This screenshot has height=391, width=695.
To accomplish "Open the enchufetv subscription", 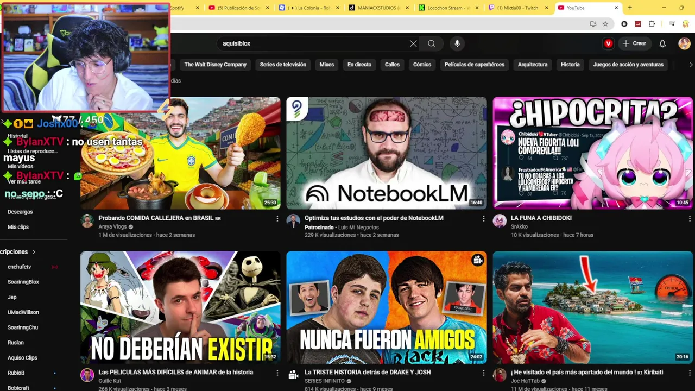I will 20,267.
